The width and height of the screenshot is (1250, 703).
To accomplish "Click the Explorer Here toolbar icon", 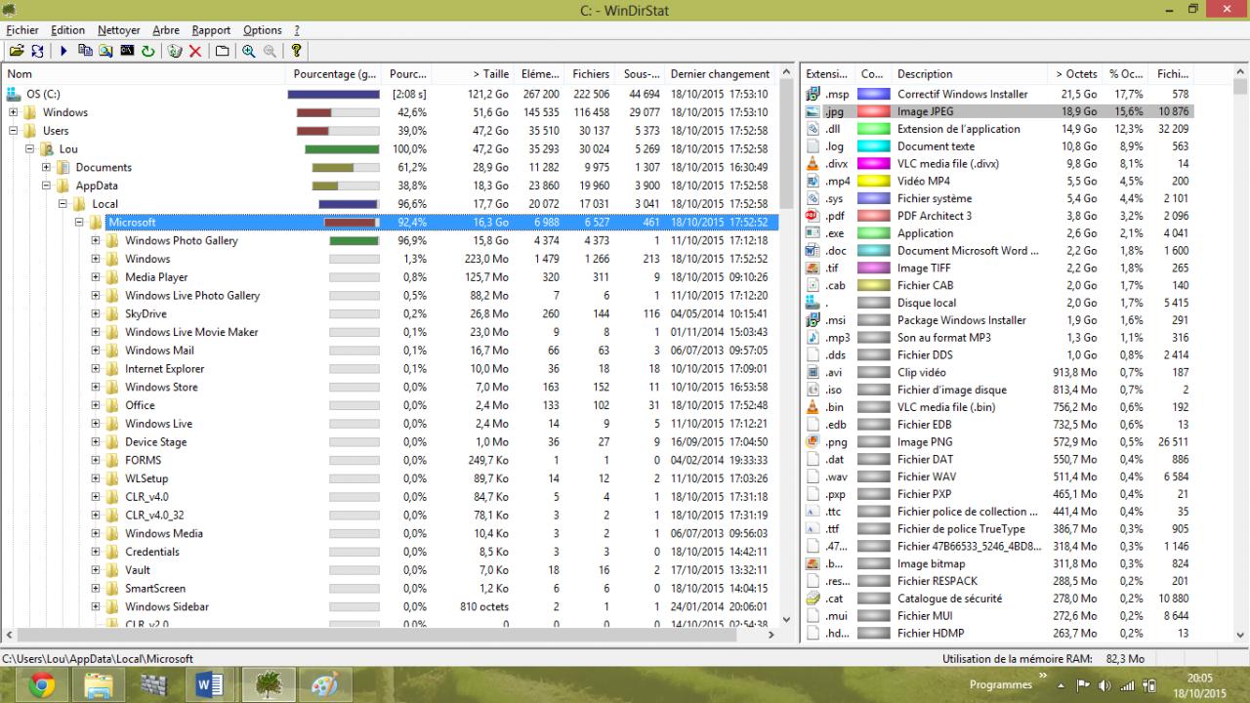I will 105,51.
